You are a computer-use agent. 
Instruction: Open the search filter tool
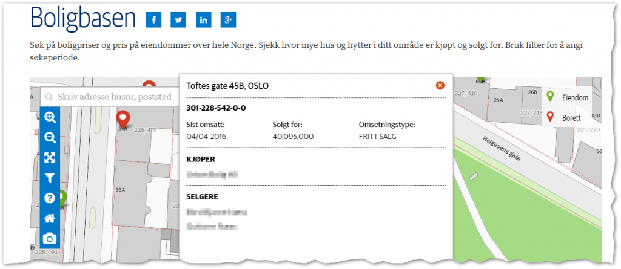pos(50,178)
